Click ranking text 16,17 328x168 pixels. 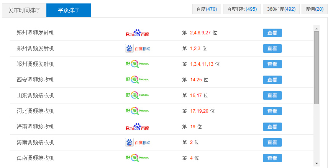(196, 95)
